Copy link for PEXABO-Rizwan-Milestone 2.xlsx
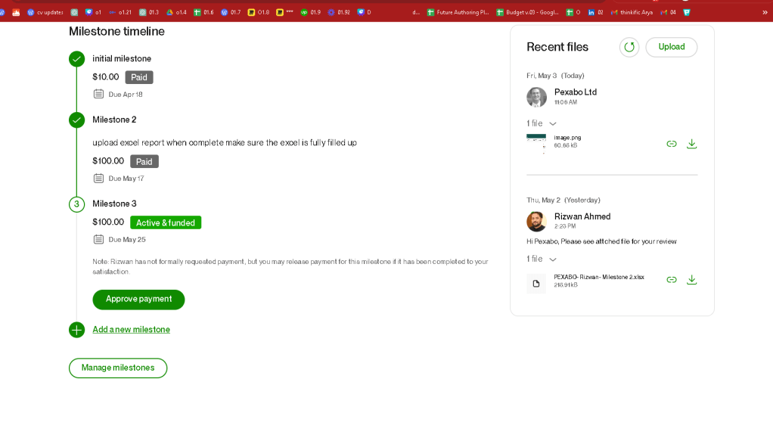The height and width of the screenshot is (432, 773). (672, 280)
